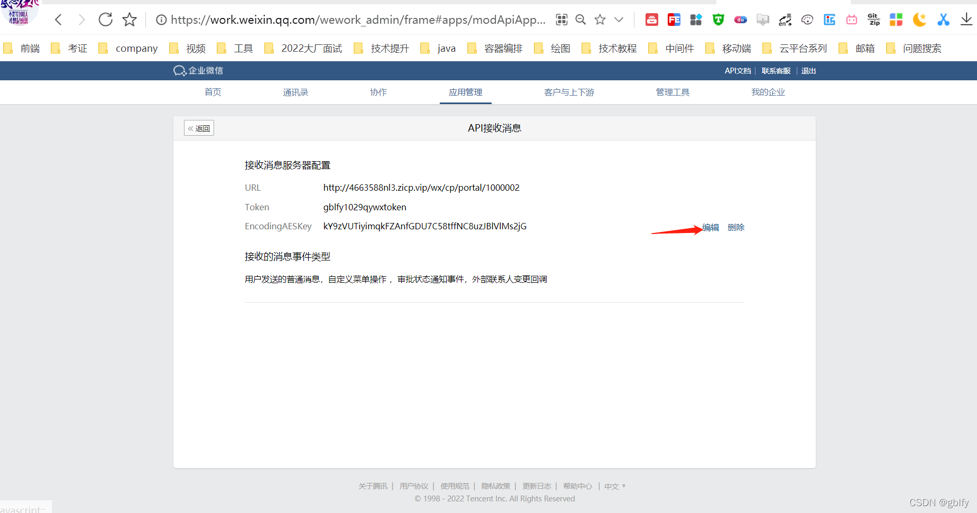Open the 客户与上下游 tab

click(569, 92)
